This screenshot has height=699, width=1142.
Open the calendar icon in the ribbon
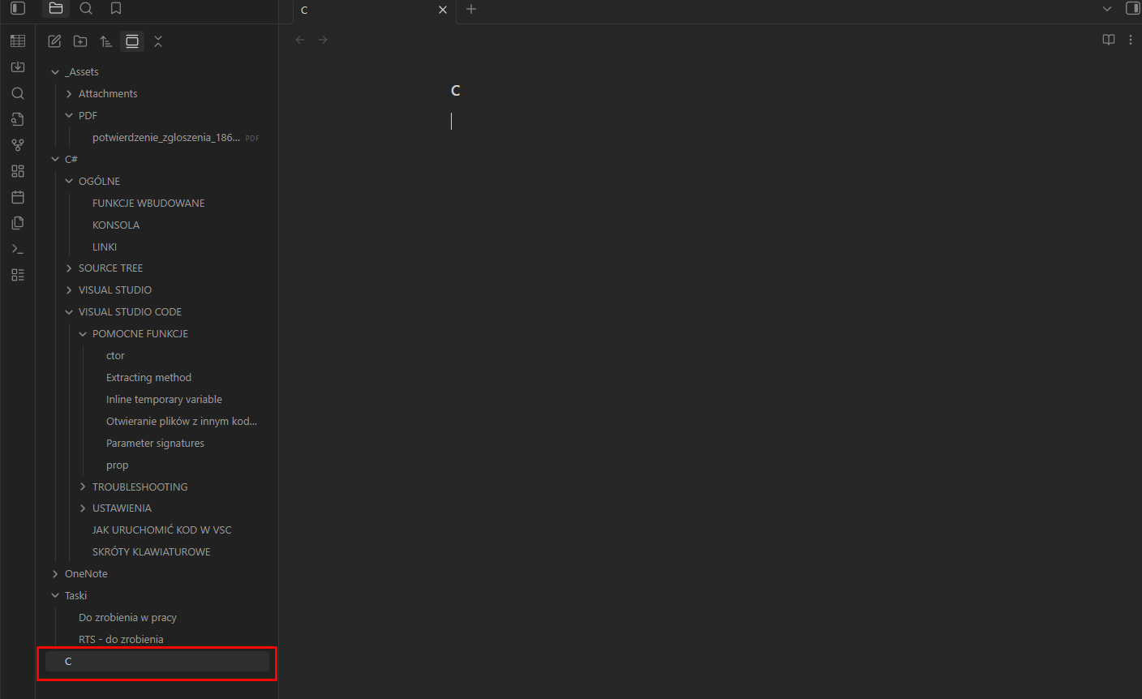click(18, 197)
